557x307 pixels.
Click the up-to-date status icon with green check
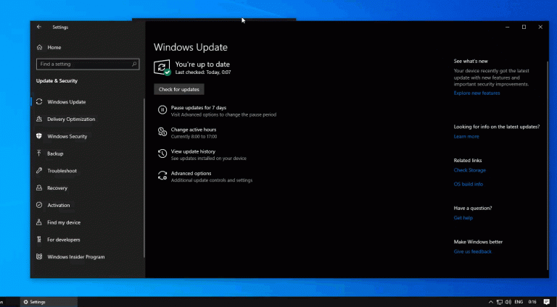[162, 67]
